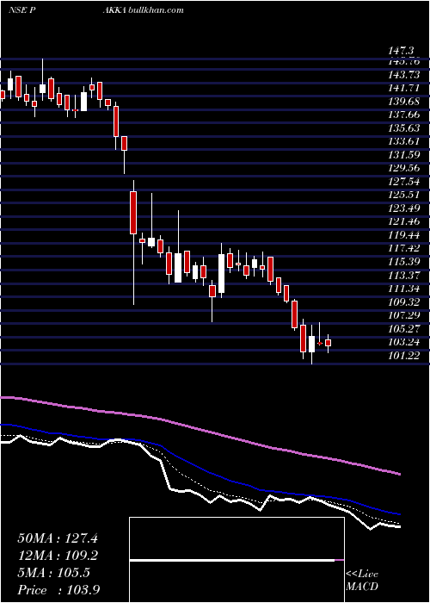Click the 117.42 price axis label
Viewport: 430px width, 603px height.
coord(403,248)
